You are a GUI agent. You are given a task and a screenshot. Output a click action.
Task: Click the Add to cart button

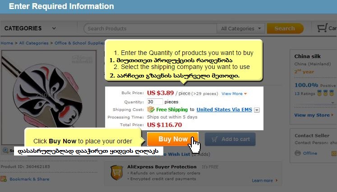pos(230,139)
